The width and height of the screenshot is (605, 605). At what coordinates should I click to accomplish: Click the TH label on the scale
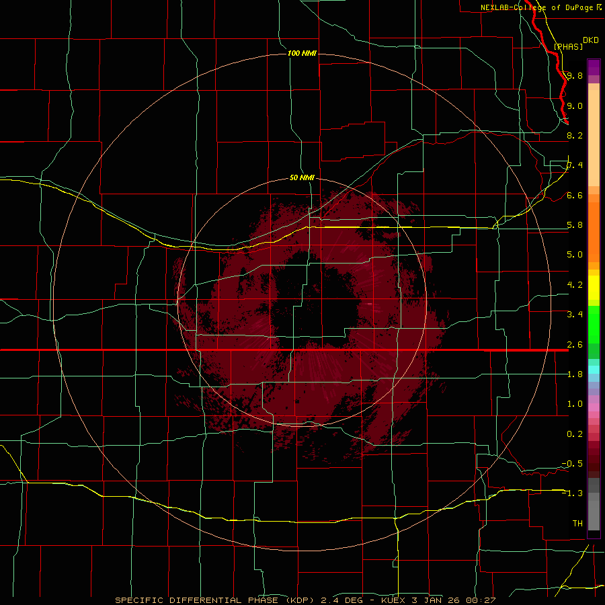pos(577,523)
